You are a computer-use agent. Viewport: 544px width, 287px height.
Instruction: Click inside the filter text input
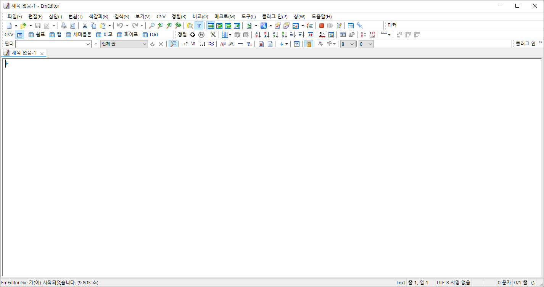pos(50,44)
